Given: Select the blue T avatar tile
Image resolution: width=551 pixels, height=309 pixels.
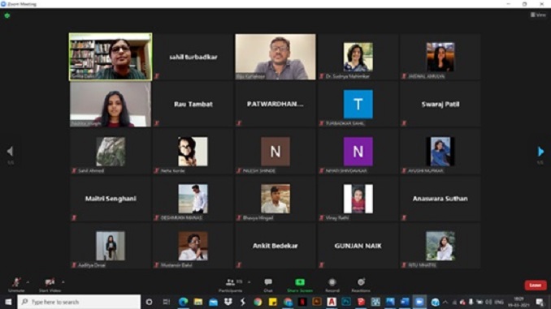Looking at the screenshot, I should (358, 104).
